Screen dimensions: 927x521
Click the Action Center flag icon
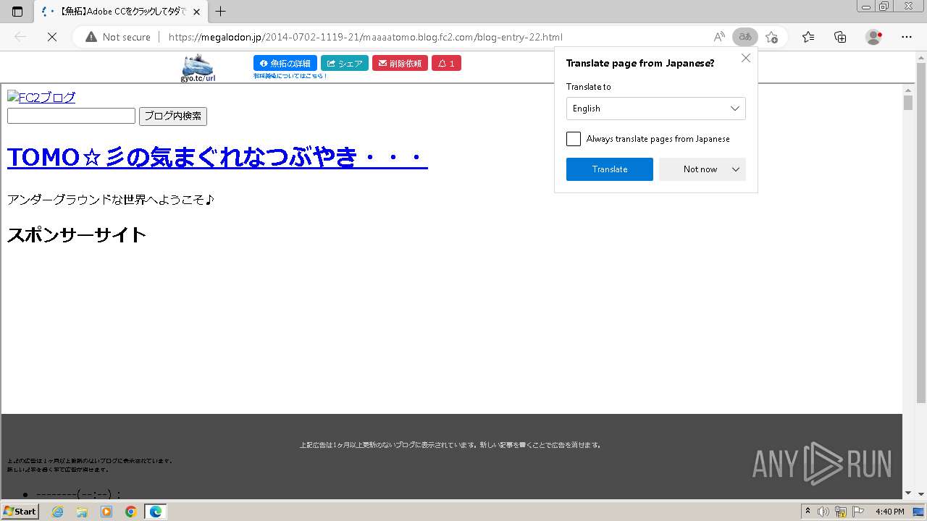[857, 512]
